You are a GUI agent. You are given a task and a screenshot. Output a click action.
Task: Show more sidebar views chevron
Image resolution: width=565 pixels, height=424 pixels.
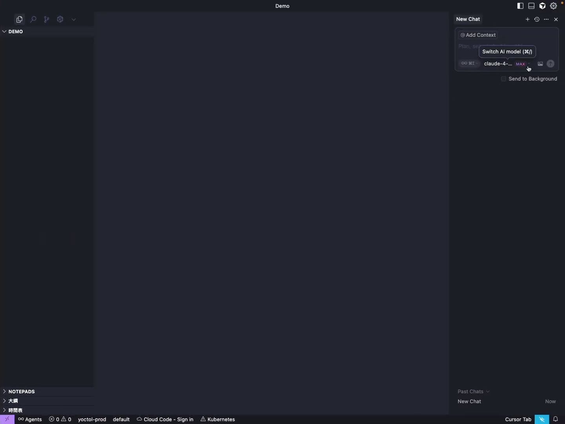pyautogui.click(x=73, y=19)
